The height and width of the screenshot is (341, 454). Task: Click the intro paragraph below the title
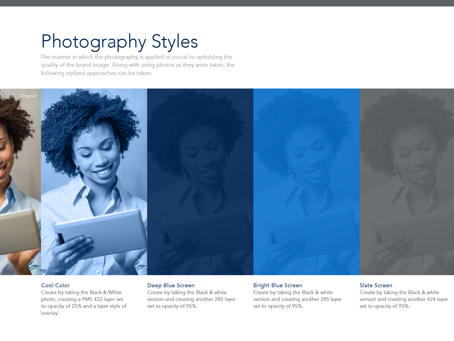click(138, 65)
